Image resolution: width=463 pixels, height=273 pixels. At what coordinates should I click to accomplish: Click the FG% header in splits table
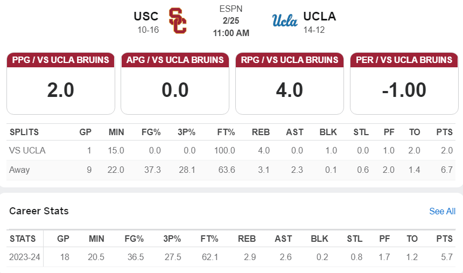tap(151, 132)
